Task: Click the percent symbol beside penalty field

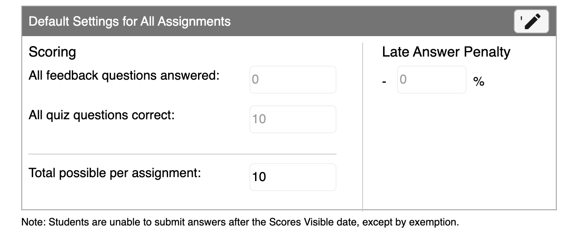Action: tap(479, 81)
